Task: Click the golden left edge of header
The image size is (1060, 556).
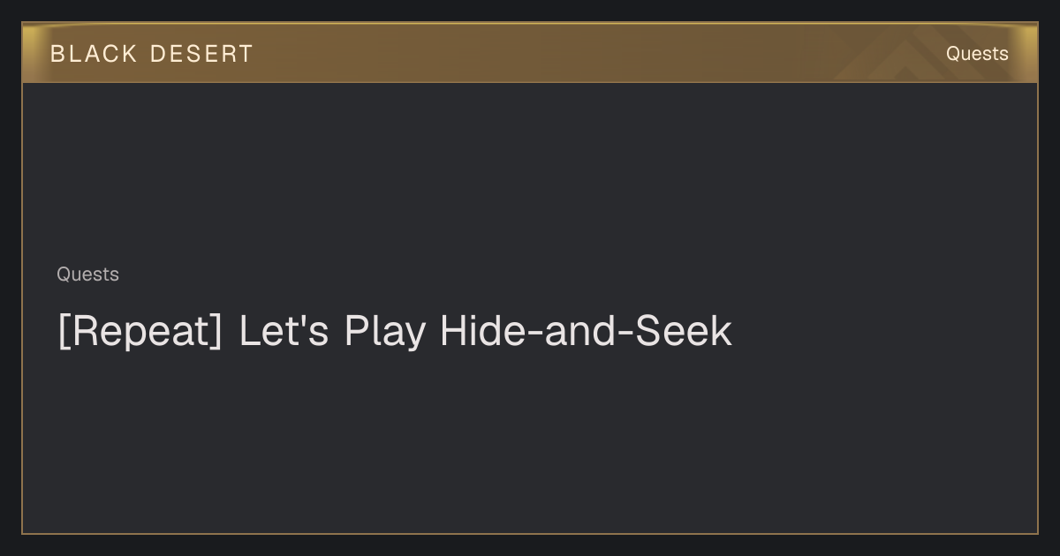Action: pyautogui.click(x=30, y=53)
